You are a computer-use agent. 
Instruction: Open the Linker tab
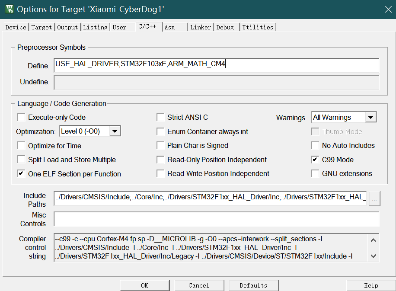tap(201, 27)
